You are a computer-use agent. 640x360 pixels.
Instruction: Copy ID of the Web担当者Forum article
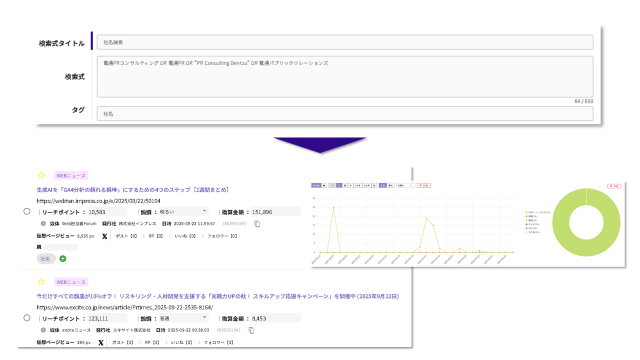(257, 224)
